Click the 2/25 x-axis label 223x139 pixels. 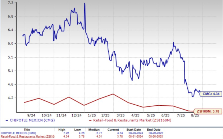[x=105, y=115]
